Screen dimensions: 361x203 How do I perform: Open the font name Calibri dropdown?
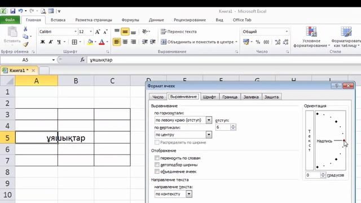[x=75, y=32]
